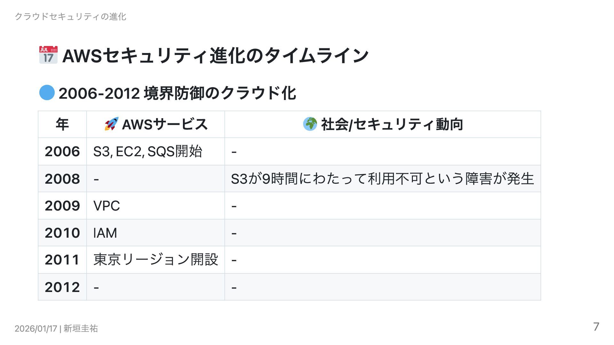The width and height of the screenshot is (614, 345).
Task: Select the AWSセキュリティ進化のタイムライン title text
Action: [x=215, y=56]
